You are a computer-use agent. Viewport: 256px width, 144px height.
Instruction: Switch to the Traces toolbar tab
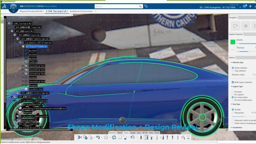(126, 133)
